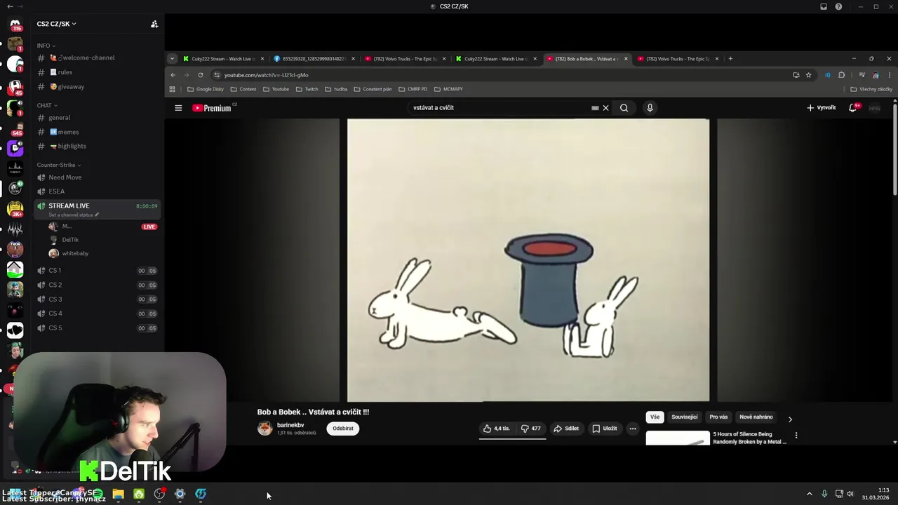Bookmark this page with star icon
The width and height of the screenshot is (898, 505).
[x=808, y=75]
